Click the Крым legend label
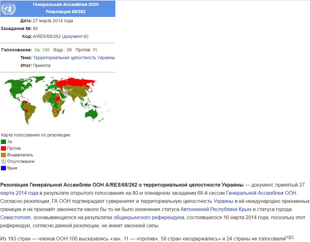The width and height of the screenshot is (310, 242). point(12,168)
